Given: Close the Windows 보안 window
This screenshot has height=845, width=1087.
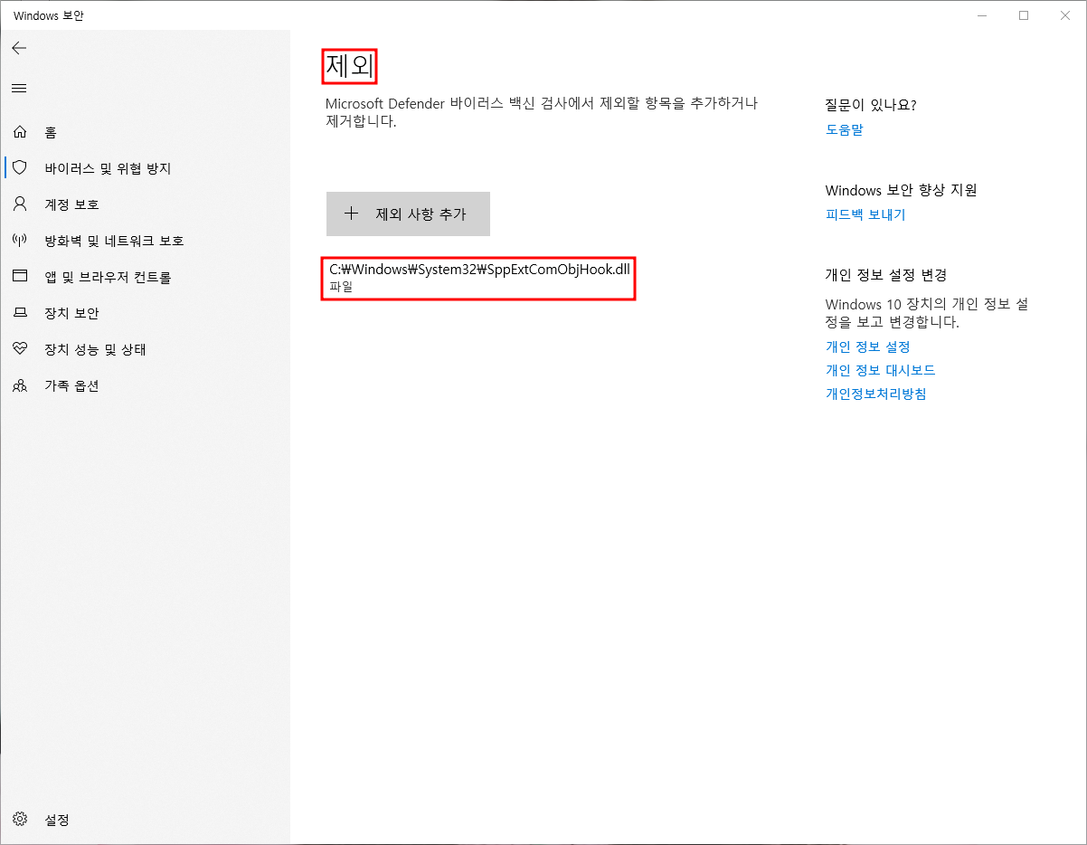Looking at the screenshot, I should (1065, 15).
